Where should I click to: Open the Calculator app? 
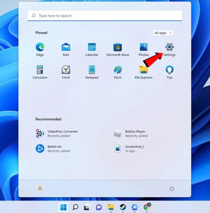click(40, 72)
